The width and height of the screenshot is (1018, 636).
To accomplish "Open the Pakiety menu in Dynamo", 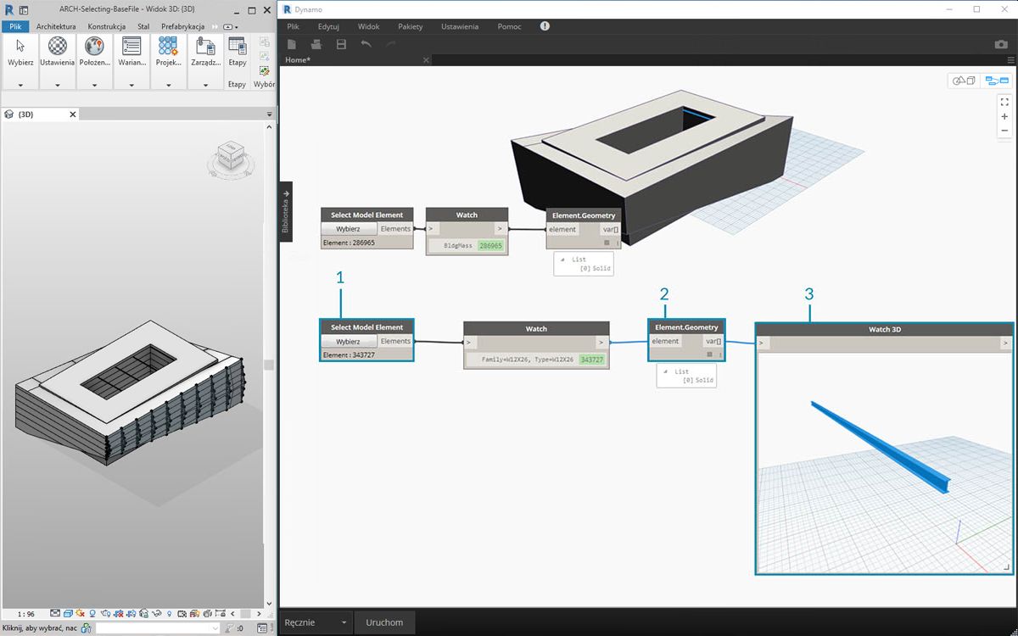I will tap(411, 26).
